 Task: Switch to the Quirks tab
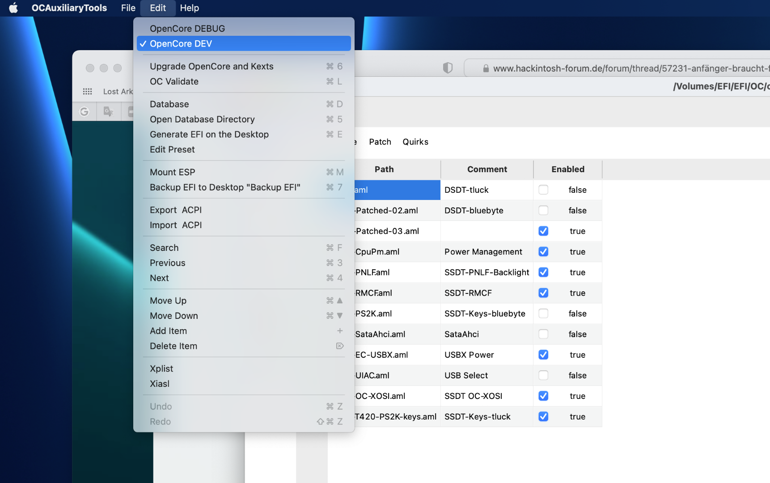click(415, 142)
